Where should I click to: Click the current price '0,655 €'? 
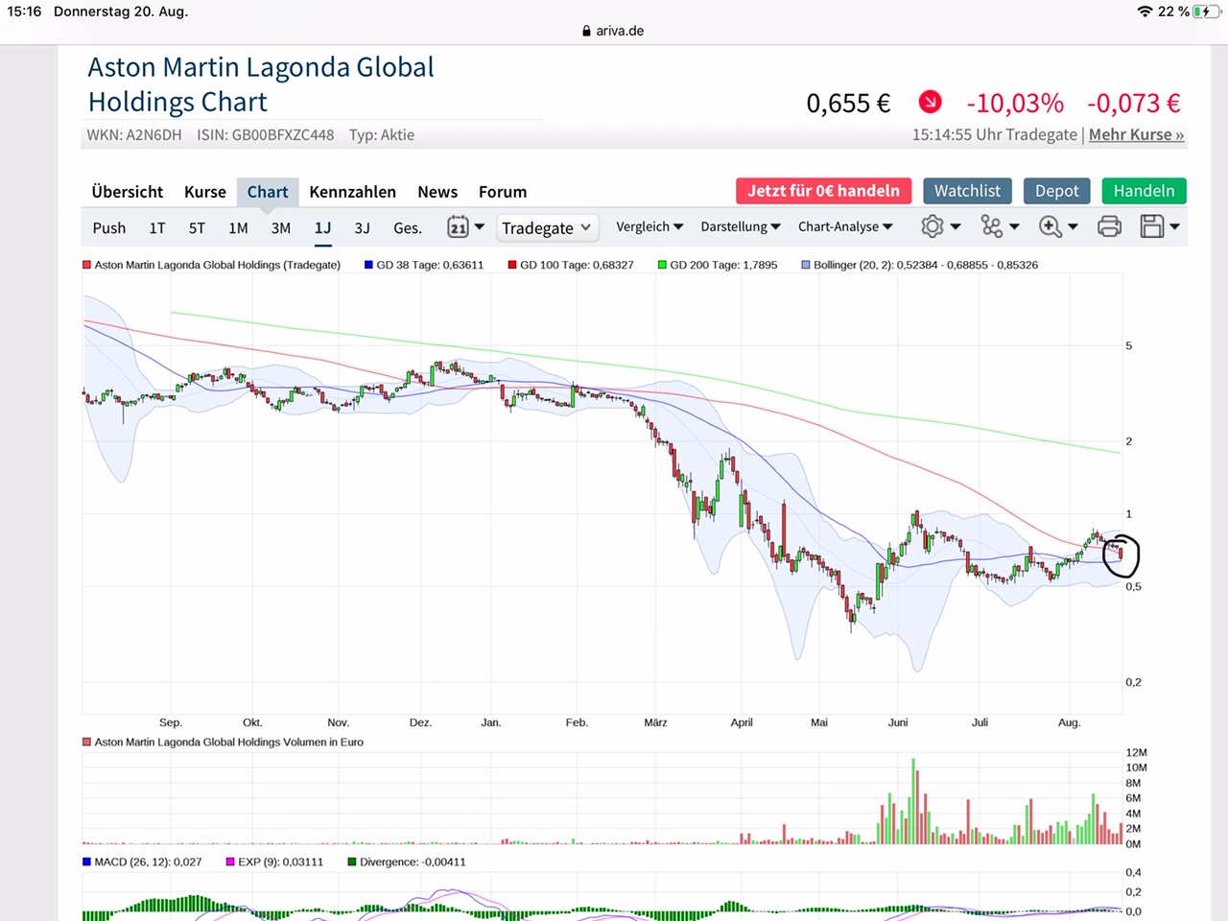tap(848, 103)
